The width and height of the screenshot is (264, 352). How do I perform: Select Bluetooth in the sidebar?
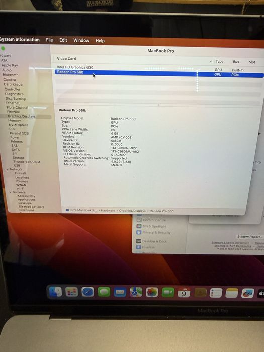[x=11, y=75]
